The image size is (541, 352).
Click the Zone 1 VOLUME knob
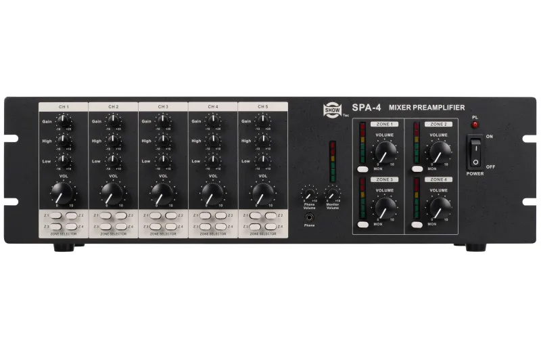click(385, 152)
